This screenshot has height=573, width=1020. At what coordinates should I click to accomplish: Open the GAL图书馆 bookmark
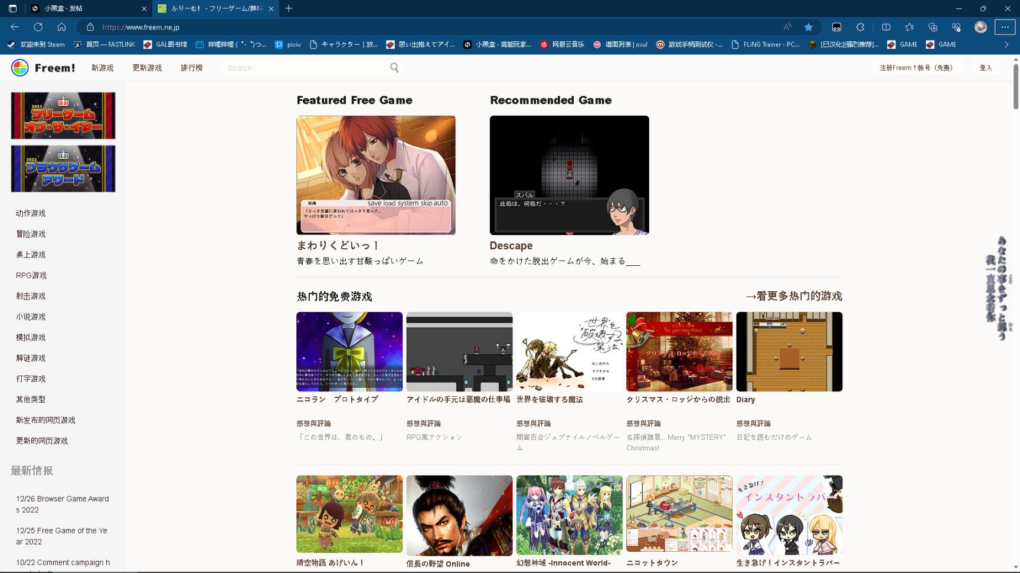(x=165, y=44)
